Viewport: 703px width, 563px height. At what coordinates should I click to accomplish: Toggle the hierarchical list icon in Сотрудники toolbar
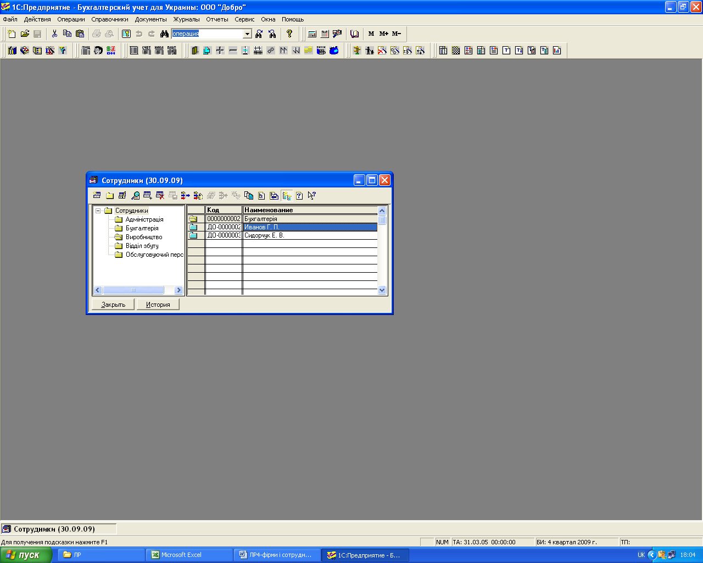click(287, 195)
